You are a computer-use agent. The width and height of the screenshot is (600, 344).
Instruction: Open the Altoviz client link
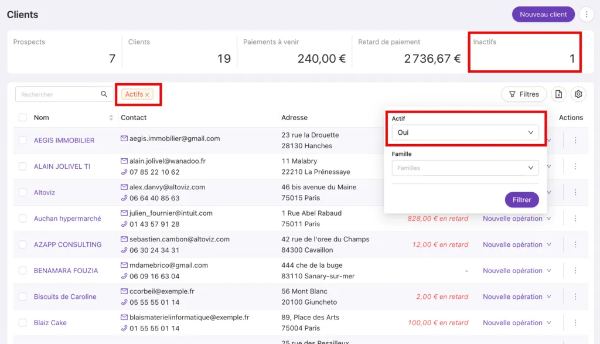[45, 192]
